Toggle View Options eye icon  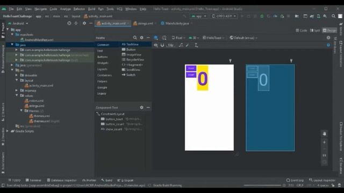coord(156,45)
